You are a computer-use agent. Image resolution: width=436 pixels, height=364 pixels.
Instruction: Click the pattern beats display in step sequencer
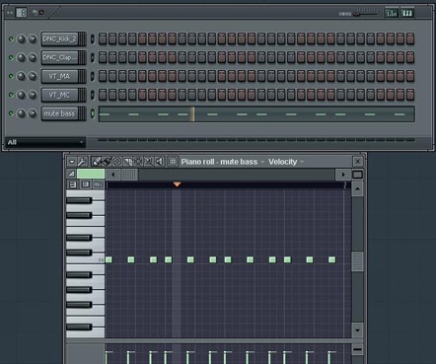[22, 13]
